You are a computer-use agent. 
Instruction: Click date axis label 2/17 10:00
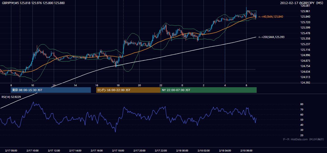pyautogui.click(x=32, y=151)
